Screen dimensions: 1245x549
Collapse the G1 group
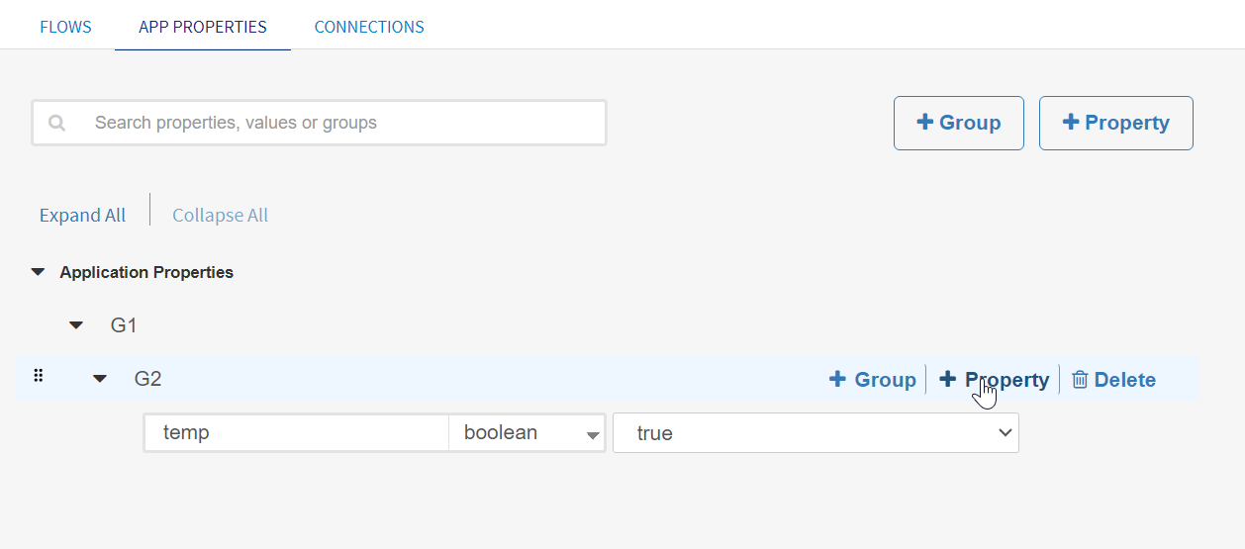[76, 324]
